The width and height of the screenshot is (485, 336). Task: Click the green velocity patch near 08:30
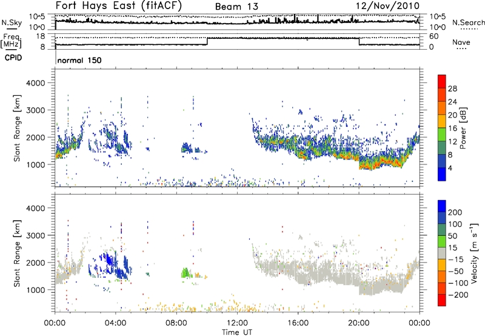pyautogui.click(x=186, y=273)
